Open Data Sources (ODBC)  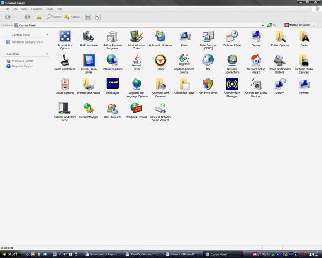click(208, 40)
